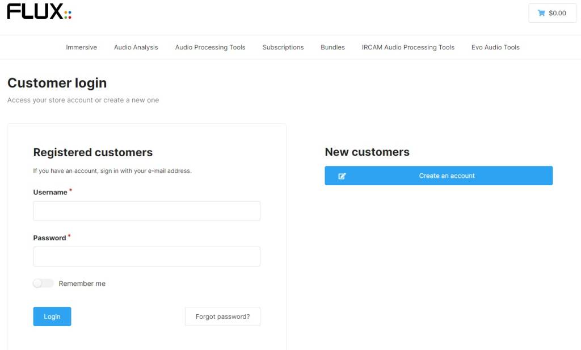Enable the Remember me toggle
Viewport: 581px width, 350px height.
[x=43, y=283]
